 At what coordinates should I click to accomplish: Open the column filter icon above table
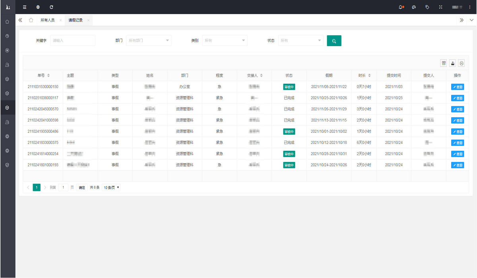(444, 63)
